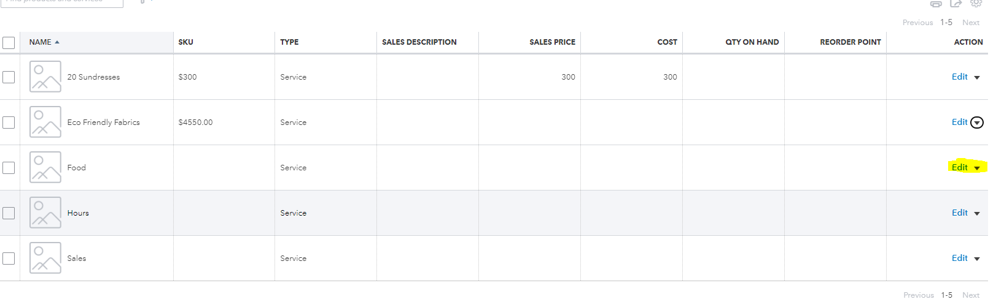Click the Eco Friendly Fabrics image placeholder

pyautogui.click(x=45, y=122)
